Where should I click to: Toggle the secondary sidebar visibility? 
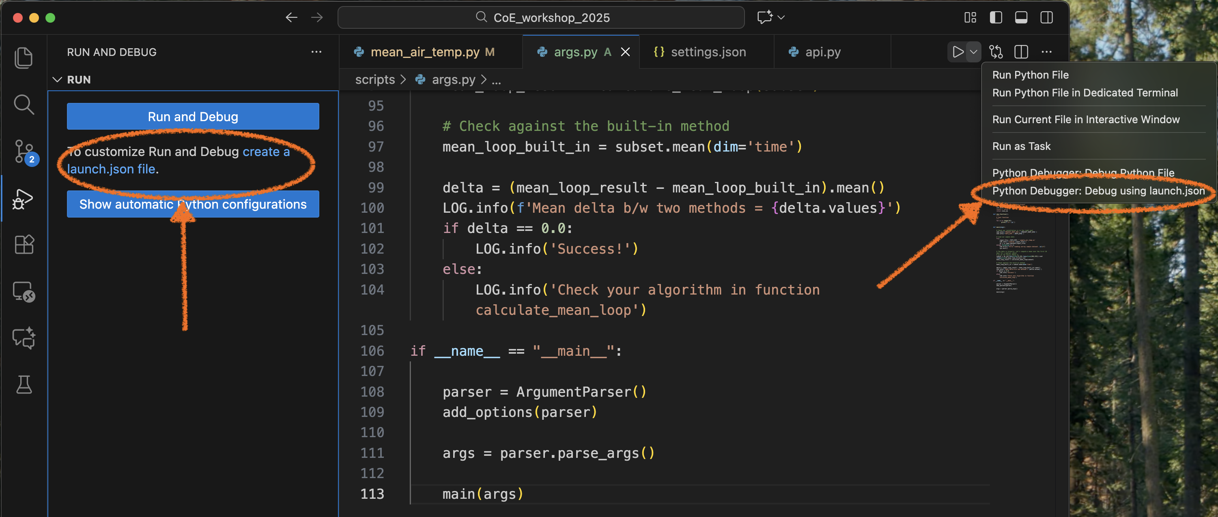[1046, 17]
